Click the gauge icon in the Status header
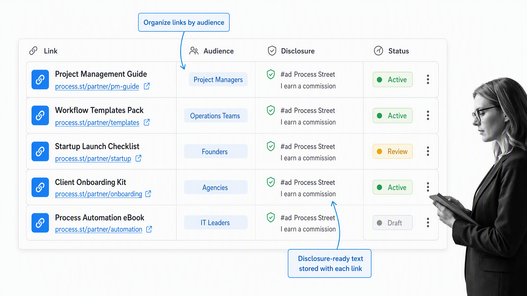This screenshot has height=296, width=527. 379,51
